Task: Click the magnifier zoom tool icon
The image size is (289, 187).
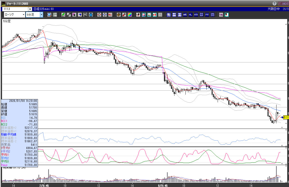Action: coord(49,15)
